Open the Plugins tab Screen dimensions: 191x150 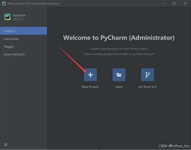click(x=23, y=47)
